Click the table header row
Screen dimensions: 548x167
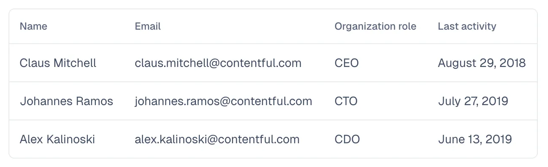(x=273, y=26)
